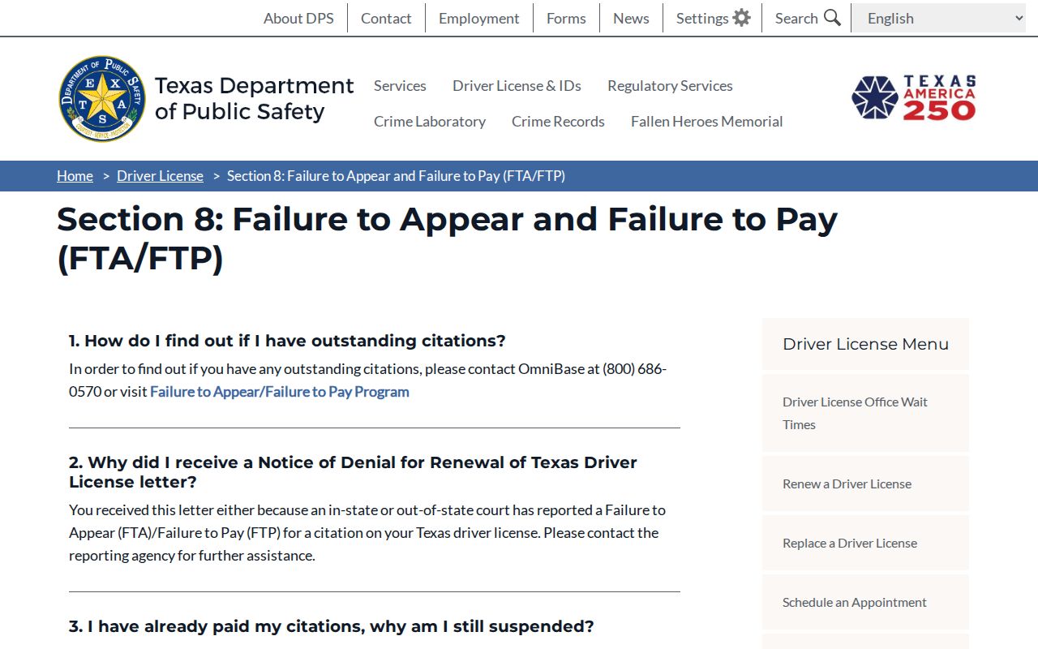1038x649 pixels.
Task: Open the Crime Laboratory menu
Action: click(430, 121)
